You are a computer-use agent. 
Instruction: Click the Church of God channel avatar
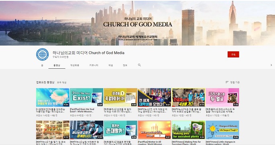click(43, 54)
